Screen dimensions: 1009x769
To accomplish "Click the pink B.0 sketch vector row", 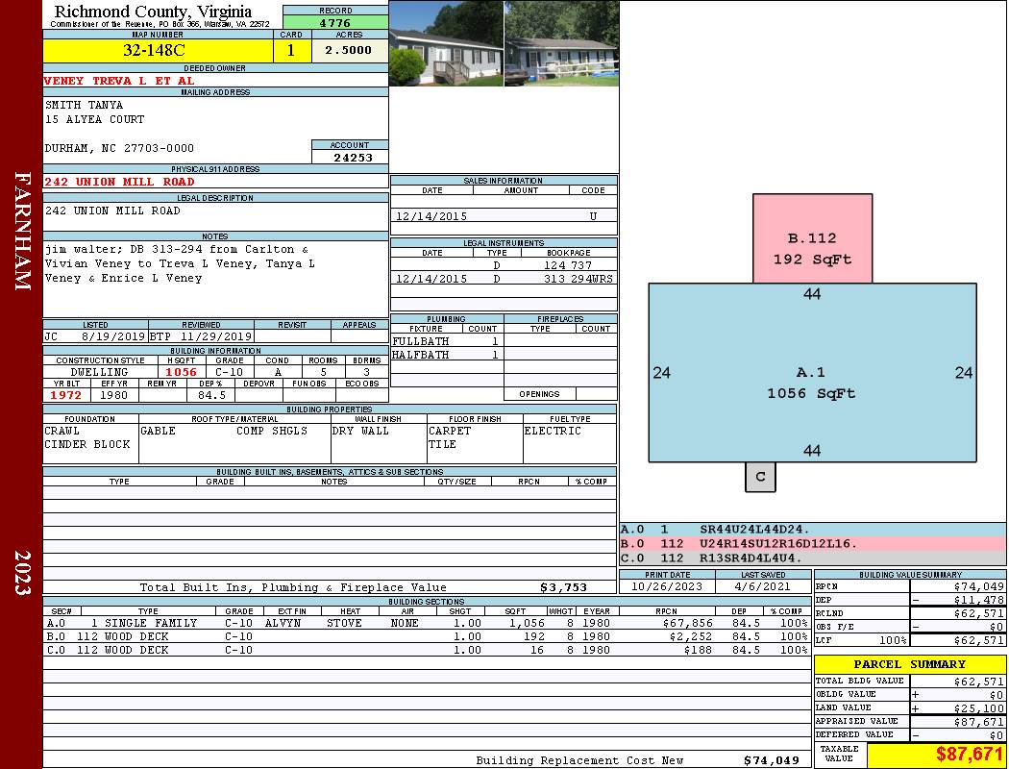I will (x=812, y=544).
